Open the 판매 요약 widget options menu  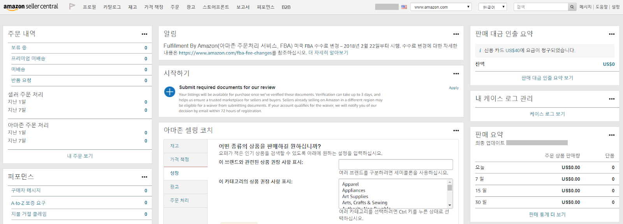pyautogui.click(x=612, y=135)
